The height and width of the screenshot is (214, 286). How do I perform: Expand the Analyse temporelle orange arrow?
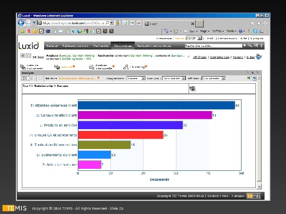pyautogui.click(x=114, y=67)
